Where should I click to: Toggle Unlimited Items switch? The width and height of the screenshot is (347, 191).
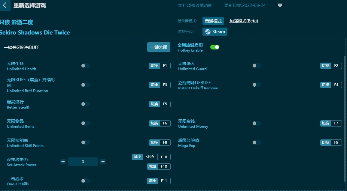point(85,123)
